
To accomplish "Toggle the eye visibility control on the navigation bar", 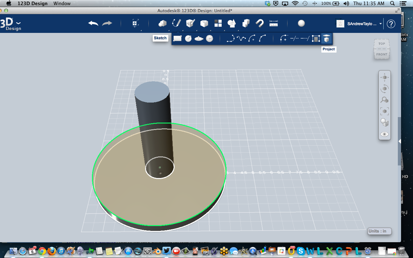I will click(384, 134).
